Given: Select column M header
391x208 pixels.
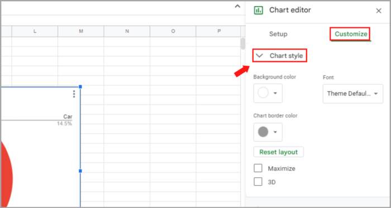Looking at the screenshot, I should coord(81,31).
